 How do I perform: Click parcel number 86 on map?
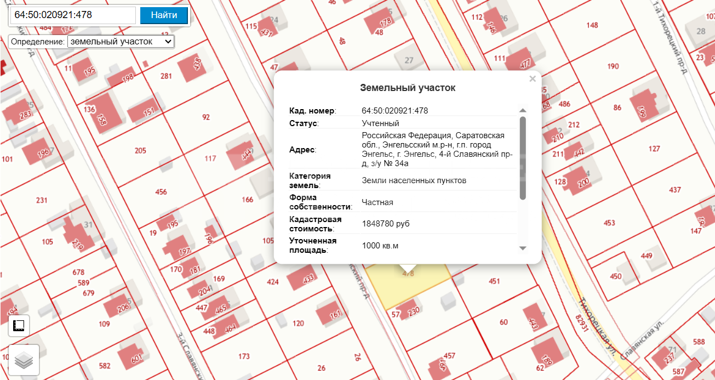(x=617, y=108)
